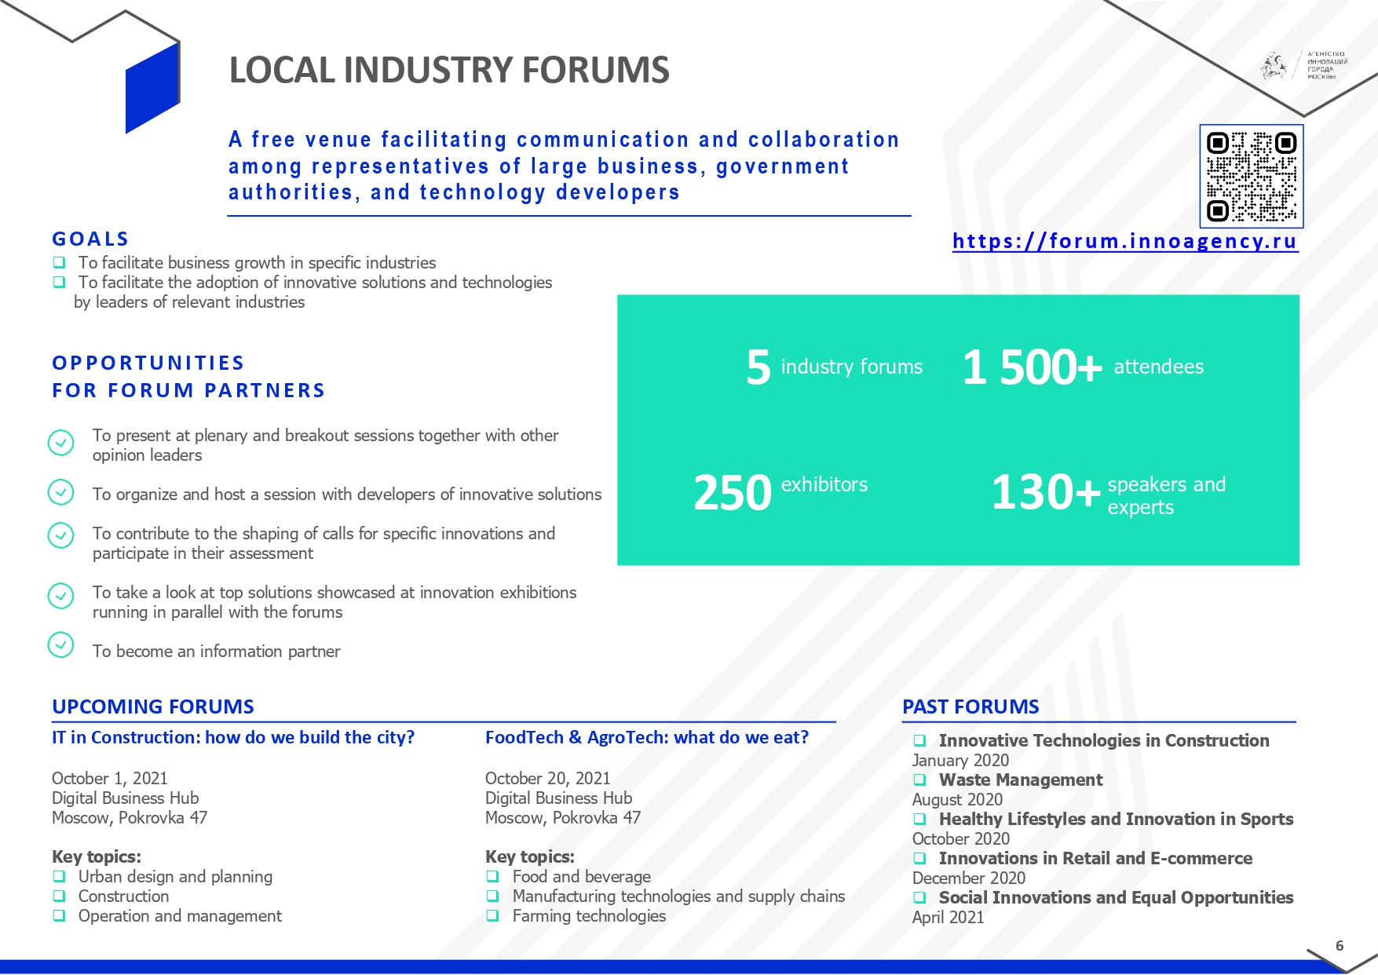Click checkmark icon beside shaping of calls item
The image size is (1378, 975).
click(x=60, y=535)
